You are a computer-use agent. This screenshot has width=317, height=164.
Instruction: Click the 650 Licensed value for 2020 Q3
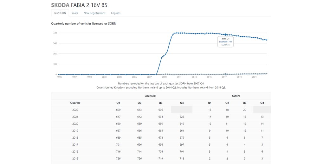(x=161, y=124)
